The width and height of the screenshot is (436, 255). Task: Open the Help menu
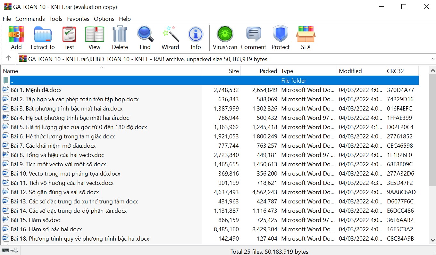[x=125, y=19]
